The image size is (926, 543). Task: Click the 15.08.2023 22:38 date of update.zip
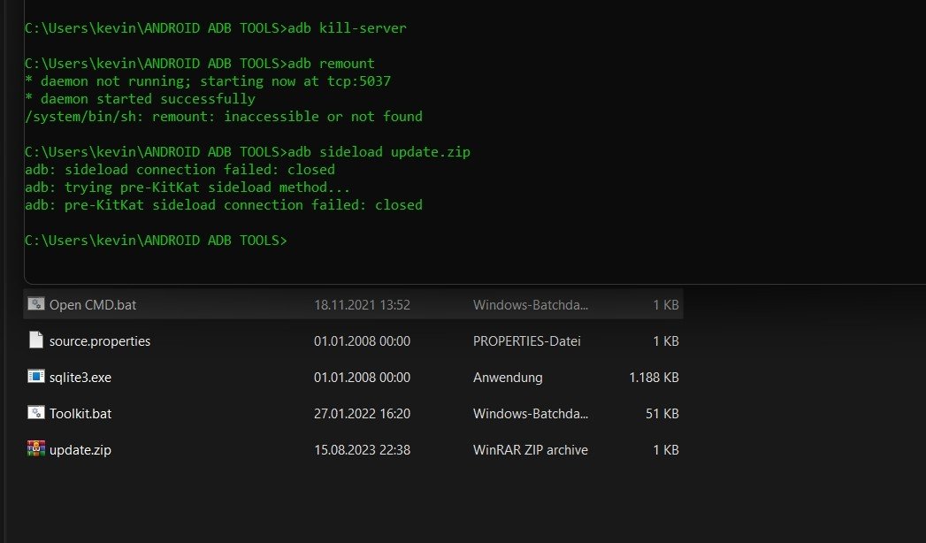pos(362,450)
